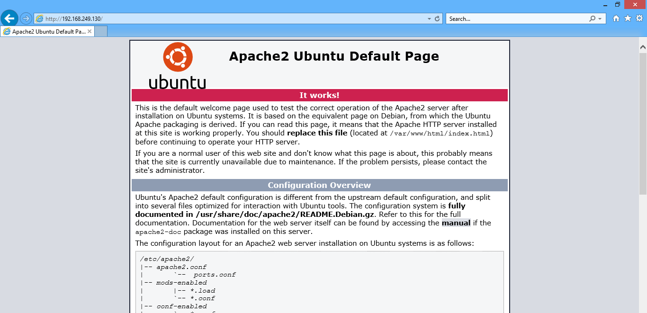Click the apache2-doc package name
This screenshot has width=647, height=313.
tap(159, 232)
